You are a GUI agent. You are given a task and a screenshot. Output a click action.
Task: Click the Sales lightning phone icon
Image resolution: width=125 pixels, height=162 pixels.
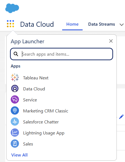15,144
